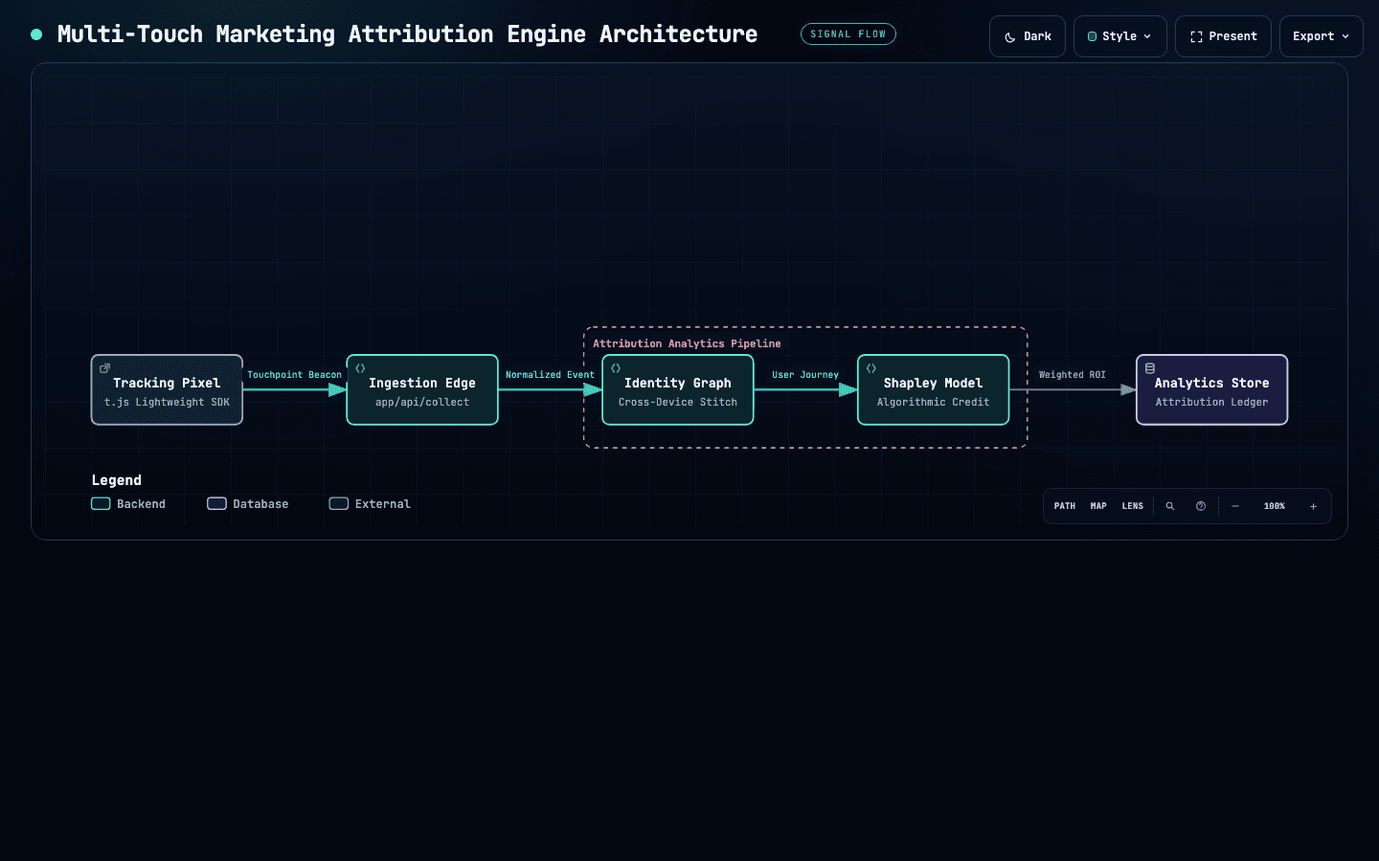Viewport: 1379px width, 861px height.
Task: Click the teal status dot beside title
Action: click(36, 34)
